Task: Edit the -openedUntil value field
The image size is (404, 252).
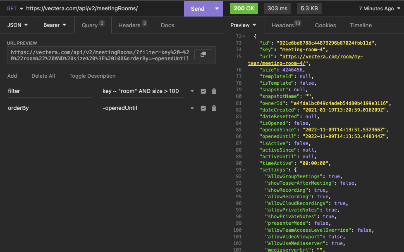Action: click(x=143, y=108)
